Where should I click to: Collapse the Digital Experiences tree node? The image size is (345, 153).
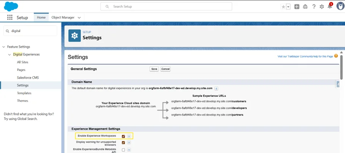(x=9, y=55)
